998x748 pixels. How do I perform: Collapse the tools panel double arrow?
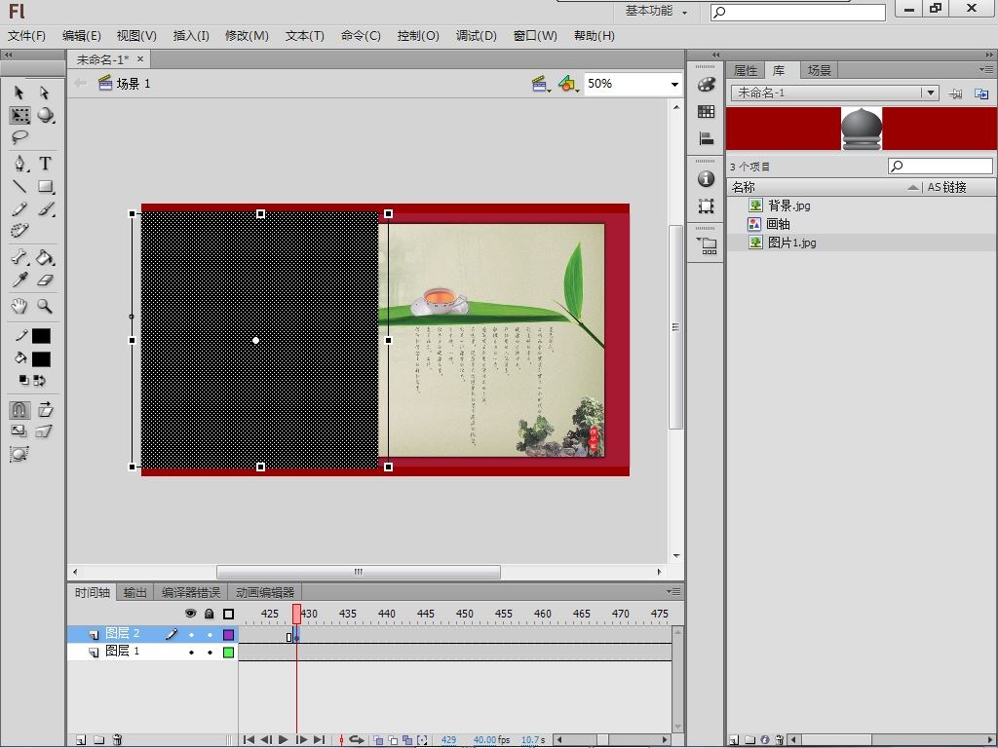(x=8, y=56)
